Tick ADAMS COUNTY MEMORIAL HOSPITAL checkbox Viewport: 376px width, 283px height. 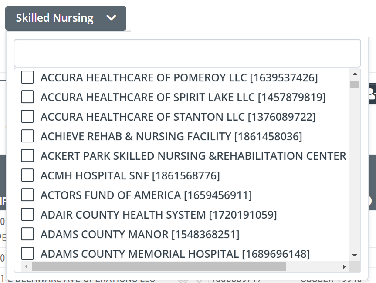(27, 253)
